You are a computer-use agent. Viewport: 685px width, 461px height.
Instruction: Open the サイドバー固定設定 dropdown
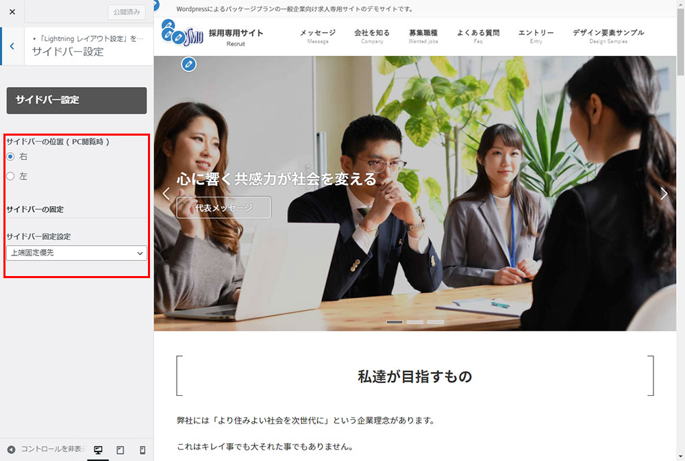pyautogui.click(x=76, y=253)
